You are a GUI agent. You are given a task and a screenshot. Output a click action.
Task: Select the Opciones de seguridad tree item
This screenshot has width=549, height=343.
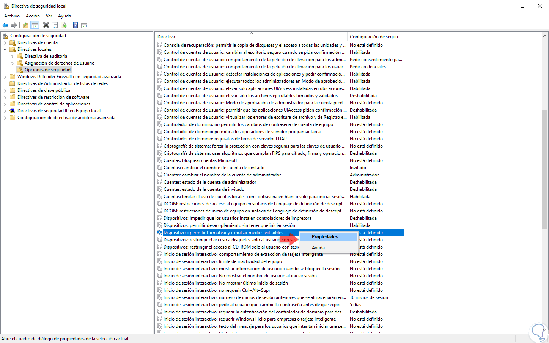(x=48, y=70)
